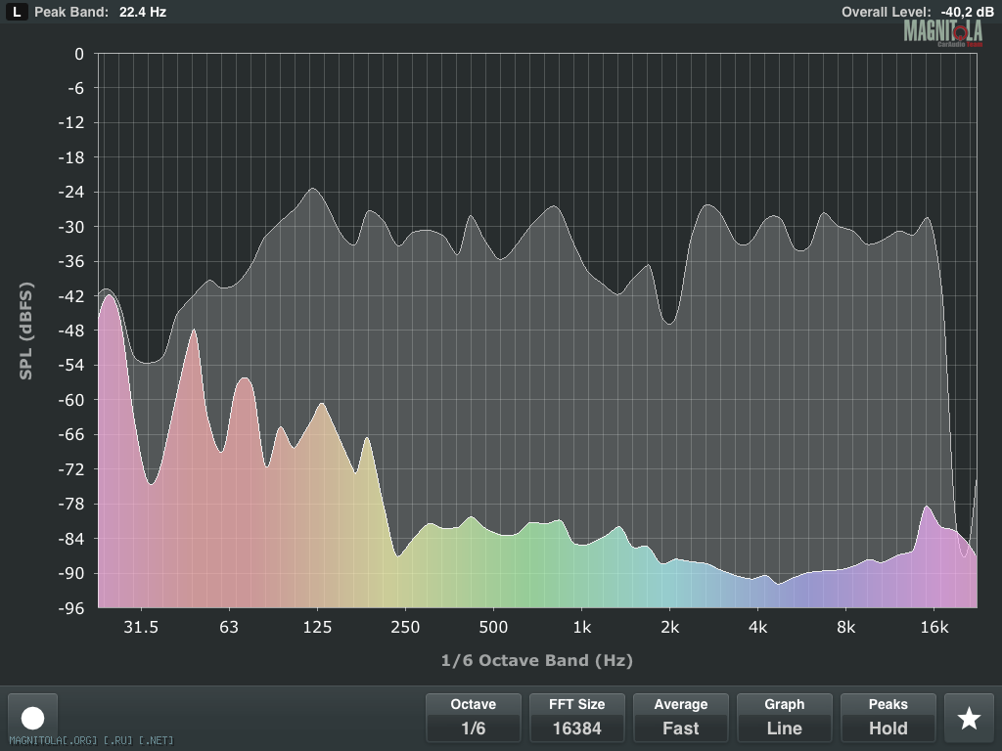
Task: Tap the 1/6 Octave Band (Hz) axis title
Action: [536, 660]
